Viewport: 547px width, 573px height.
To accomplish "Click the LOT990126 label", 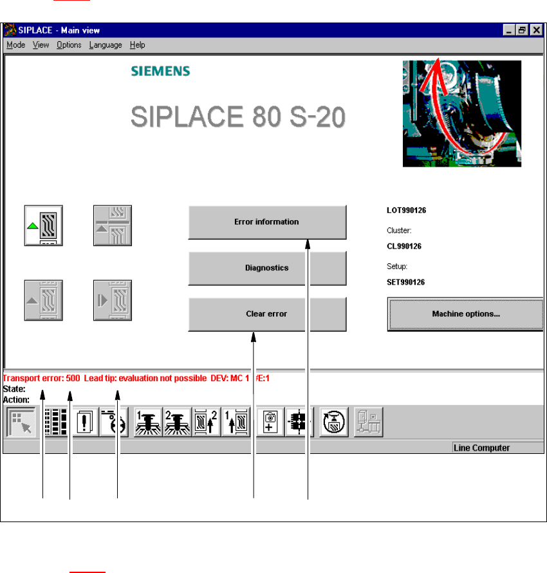I will click(x=407, y=211).
